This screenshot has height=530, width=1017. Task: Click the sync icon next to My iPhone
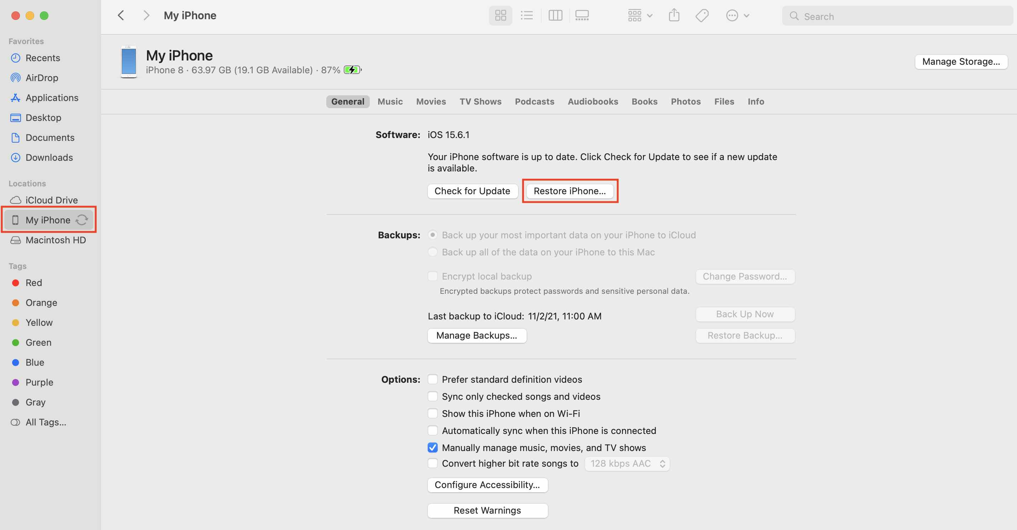pos(82,220)
